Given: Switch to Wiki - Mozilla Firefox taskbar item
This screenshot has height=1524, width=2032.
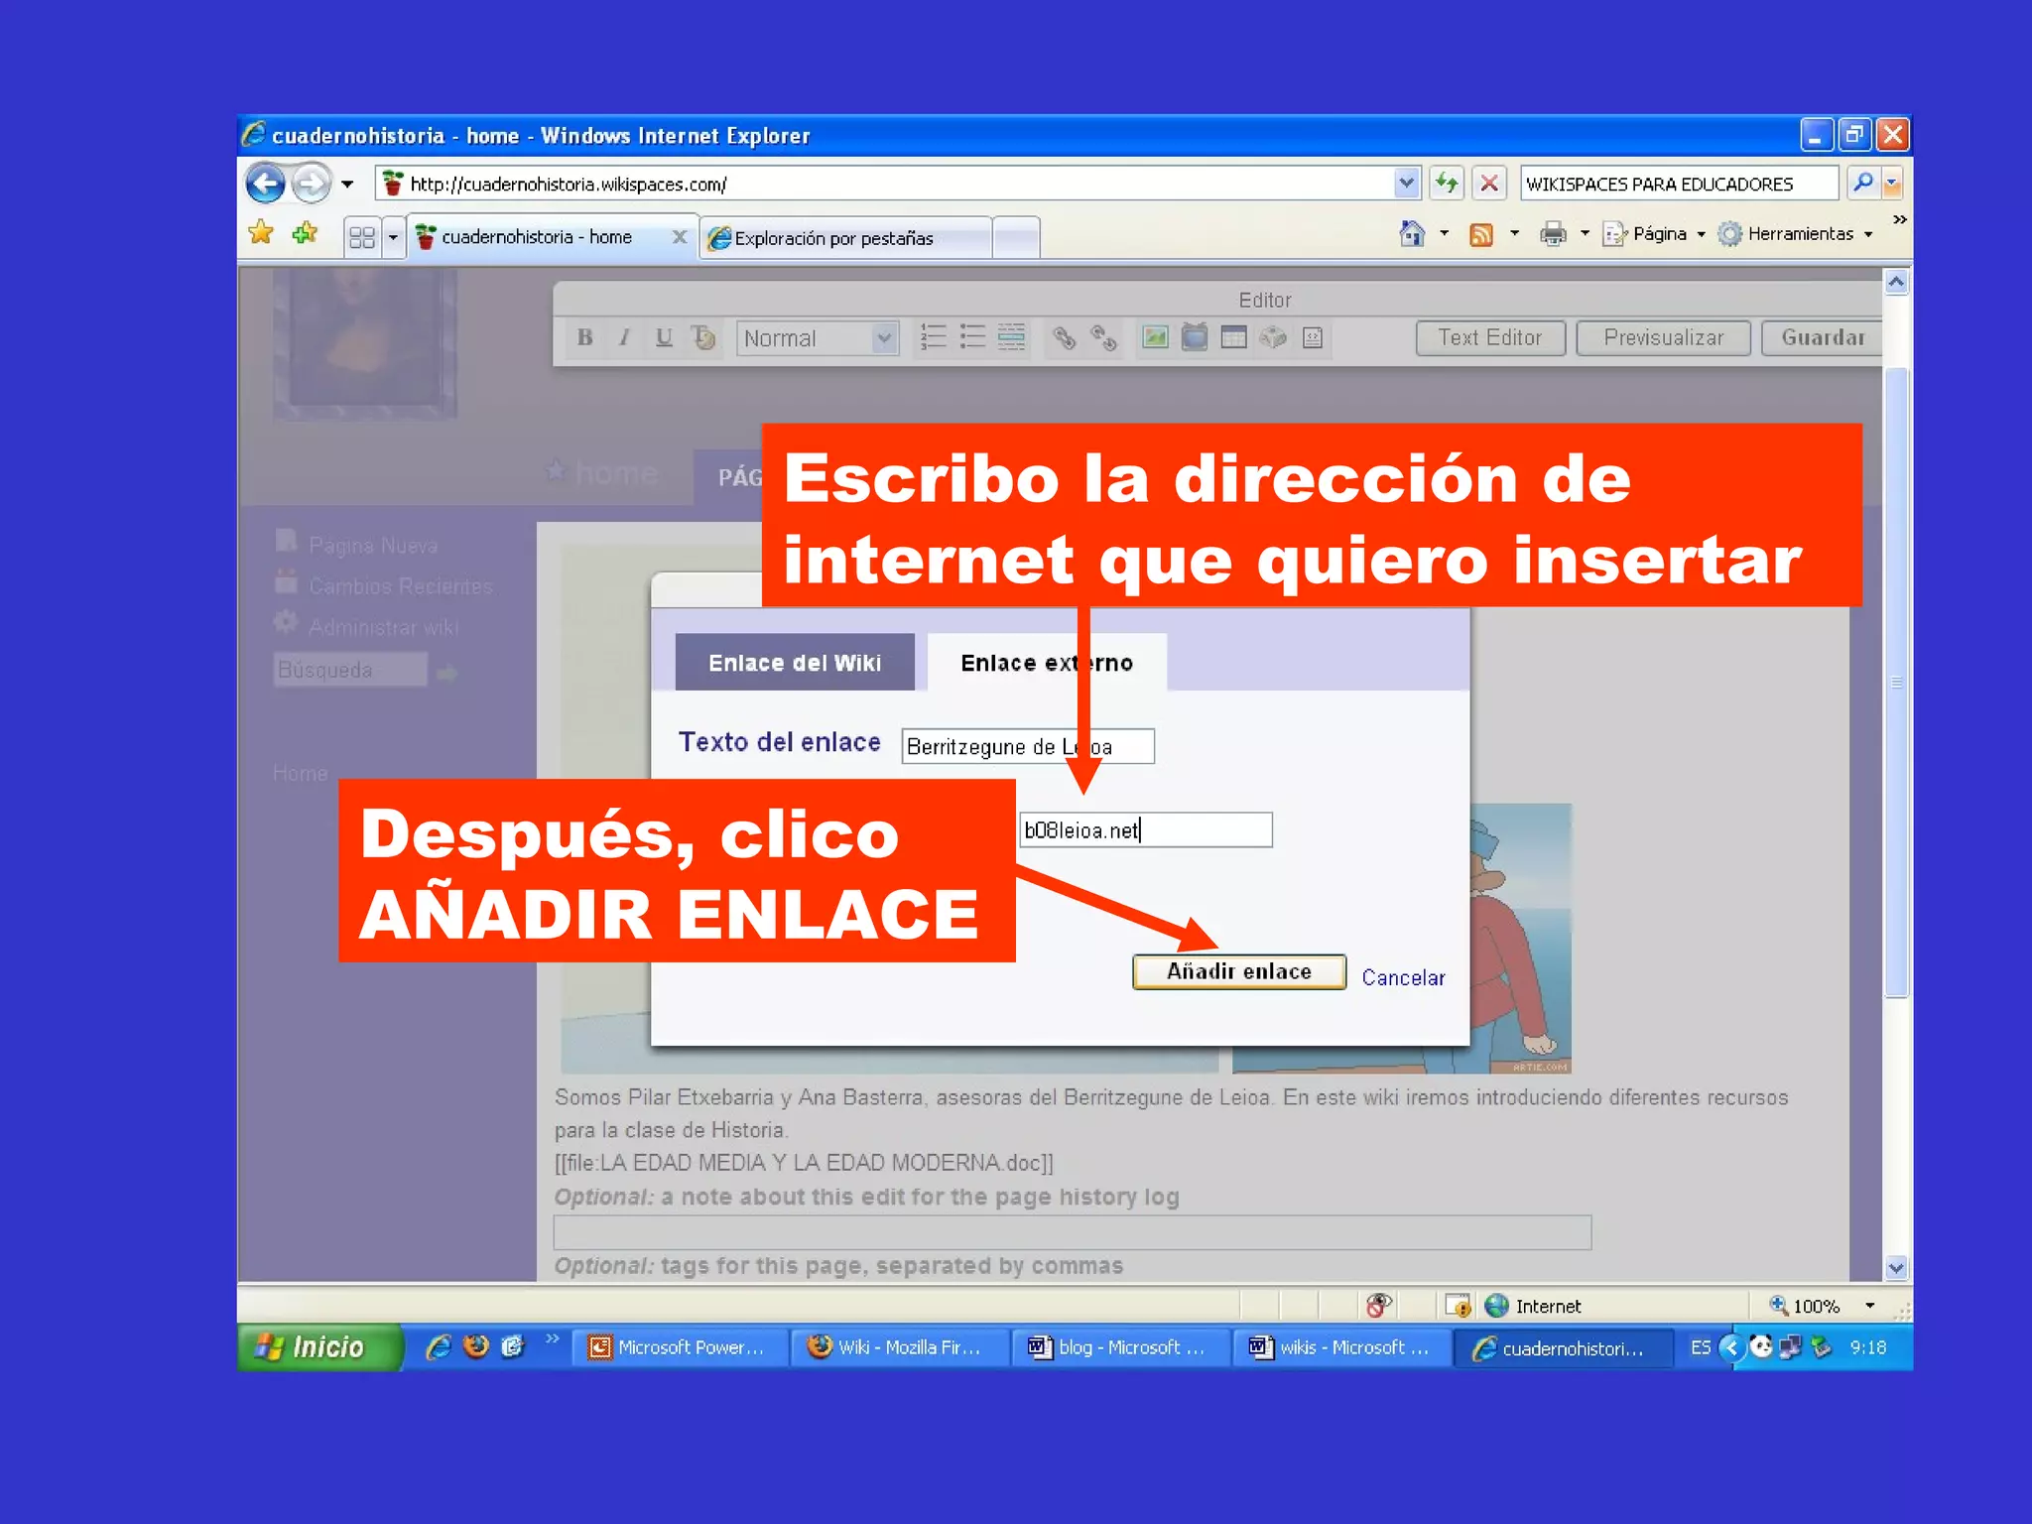Looking at the screenshot, I should tap(899, 1348).
